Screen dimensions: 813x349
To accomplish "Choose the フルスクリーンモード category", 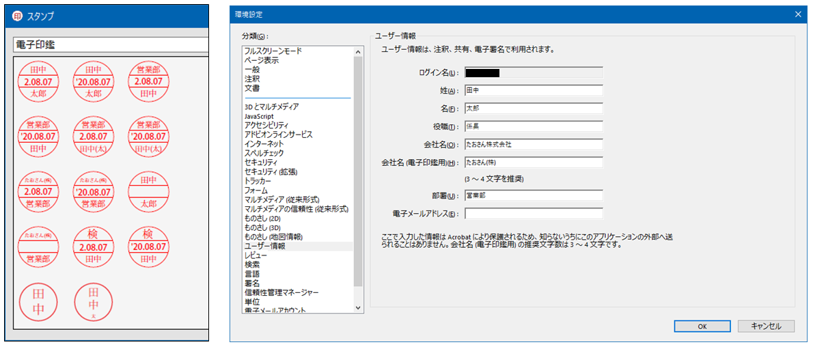I will click(273, 51).
